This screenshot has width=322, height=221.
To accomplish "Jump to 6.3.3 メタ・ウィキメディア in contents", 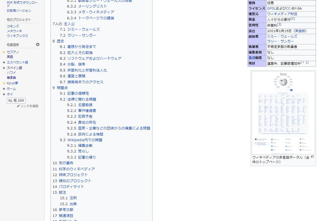I will 91,12.
